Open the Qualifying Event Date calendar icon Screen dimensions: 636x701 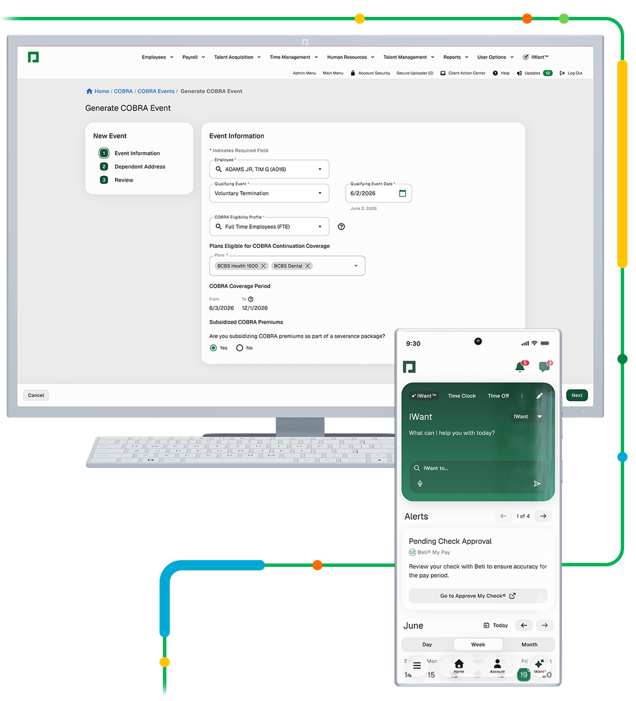(x=403, y=193)
